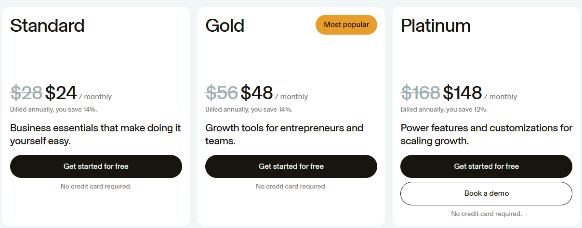Click the Platinum 'you save 12%' billing note
This screenshot has height=228, width=582.
click(x=444, y=110)
